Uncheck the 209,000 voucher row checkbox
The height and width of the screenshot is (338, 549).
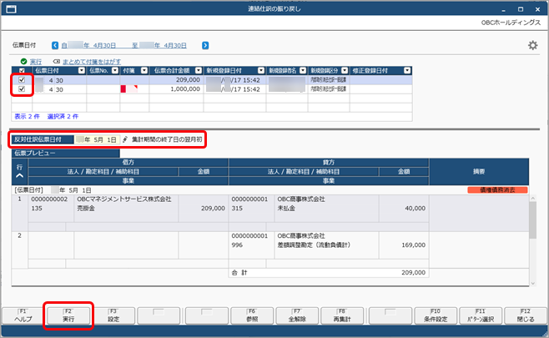coord(22,80)
